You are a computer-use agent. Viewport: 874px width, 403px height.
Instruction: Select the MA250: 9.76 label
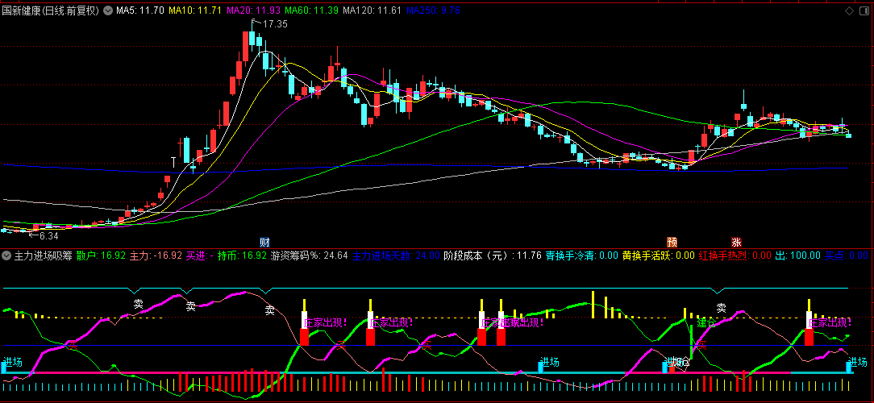pos(434,10)
